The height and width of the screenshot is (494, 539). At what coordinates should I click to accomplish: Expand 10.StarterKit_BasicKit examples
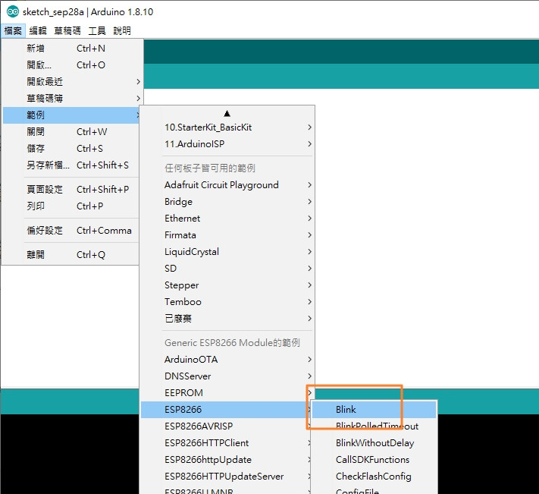point(227,127)
